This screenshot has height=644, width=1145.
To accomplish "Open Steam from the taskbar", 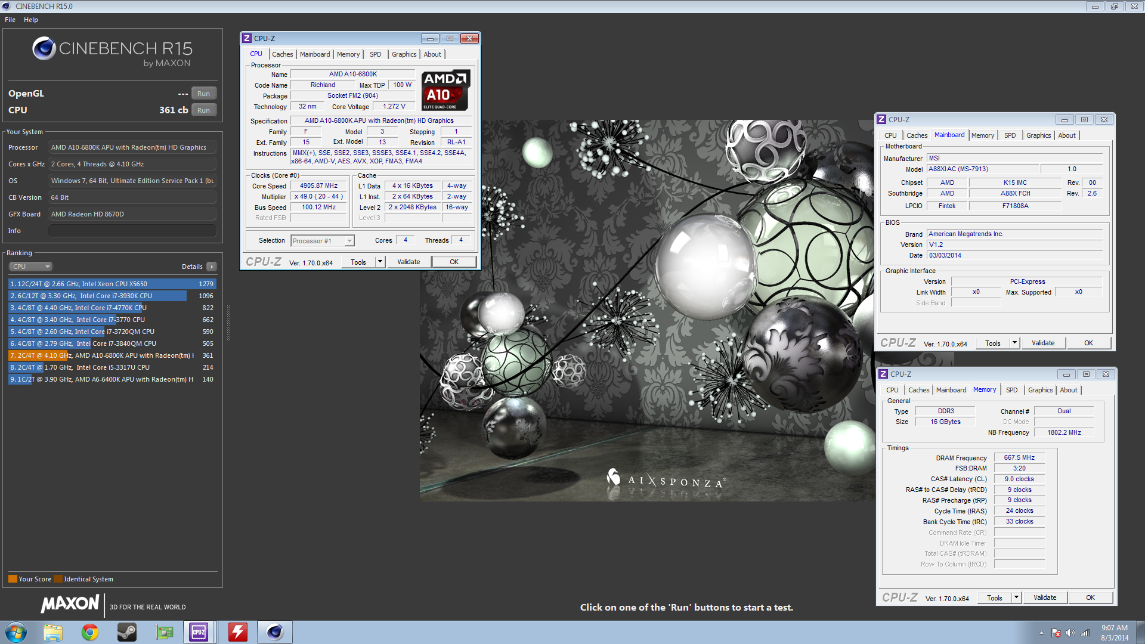I will click(x=127, y=632).
